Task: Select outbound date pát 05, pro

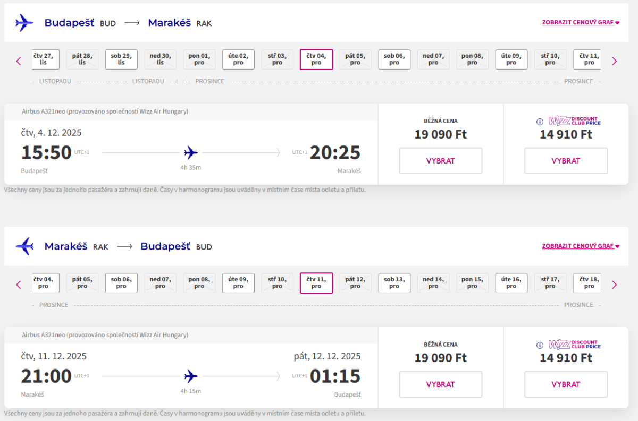Action: [x=355, y=59]
